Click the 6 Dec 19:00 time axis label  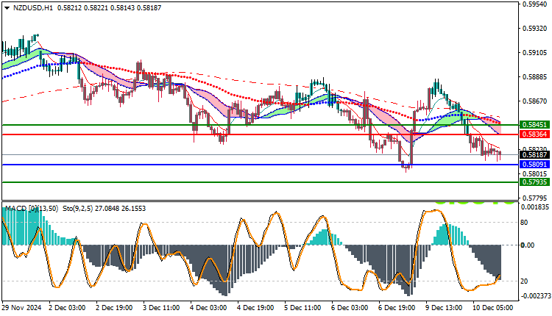(397, 308)
